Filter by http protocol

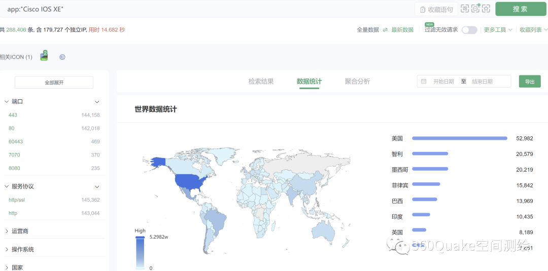13,213
